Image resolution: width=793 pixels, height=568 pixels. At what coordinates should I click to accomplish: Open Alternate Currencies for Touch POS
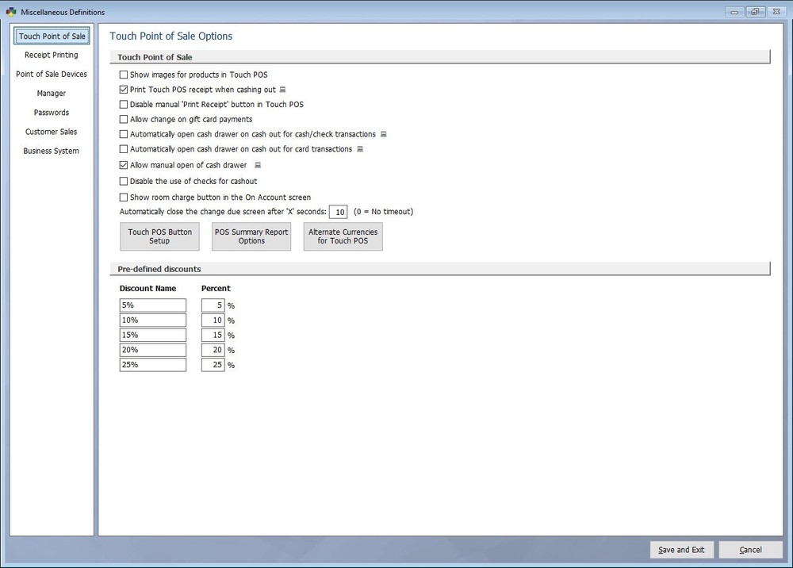[343, 236]
